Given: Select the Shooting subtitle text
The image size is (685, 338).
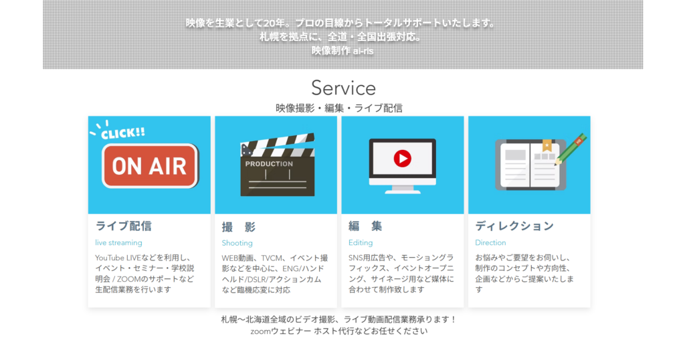Looking at the screenshot, I should click(x=237, y=243).
